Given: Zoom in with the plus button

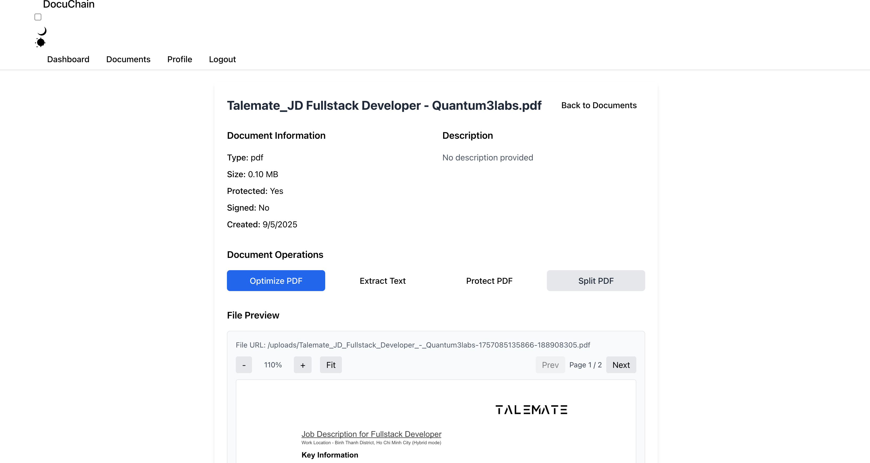Looking at the screenshot, I should [x=302, y=365].
